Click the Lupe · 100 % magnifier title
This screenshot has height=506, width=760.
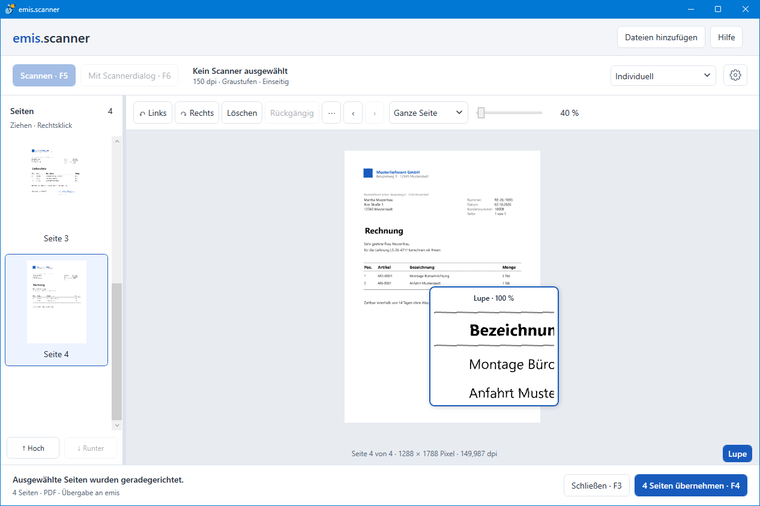(x=493, y=298)
